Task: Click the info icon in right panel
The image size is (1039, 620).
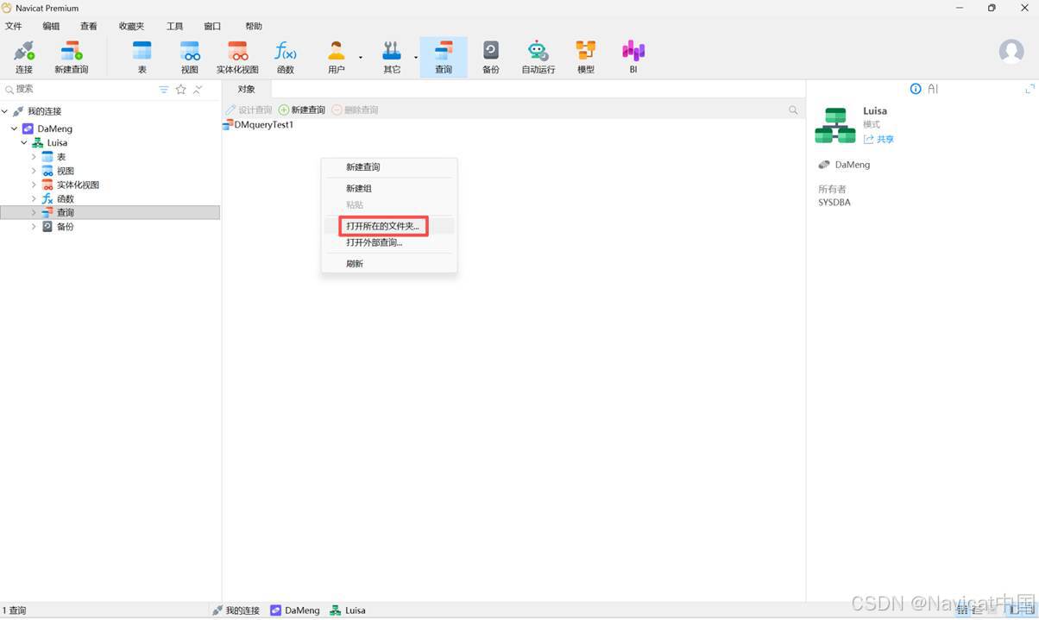Action: [x=916, y=89]
